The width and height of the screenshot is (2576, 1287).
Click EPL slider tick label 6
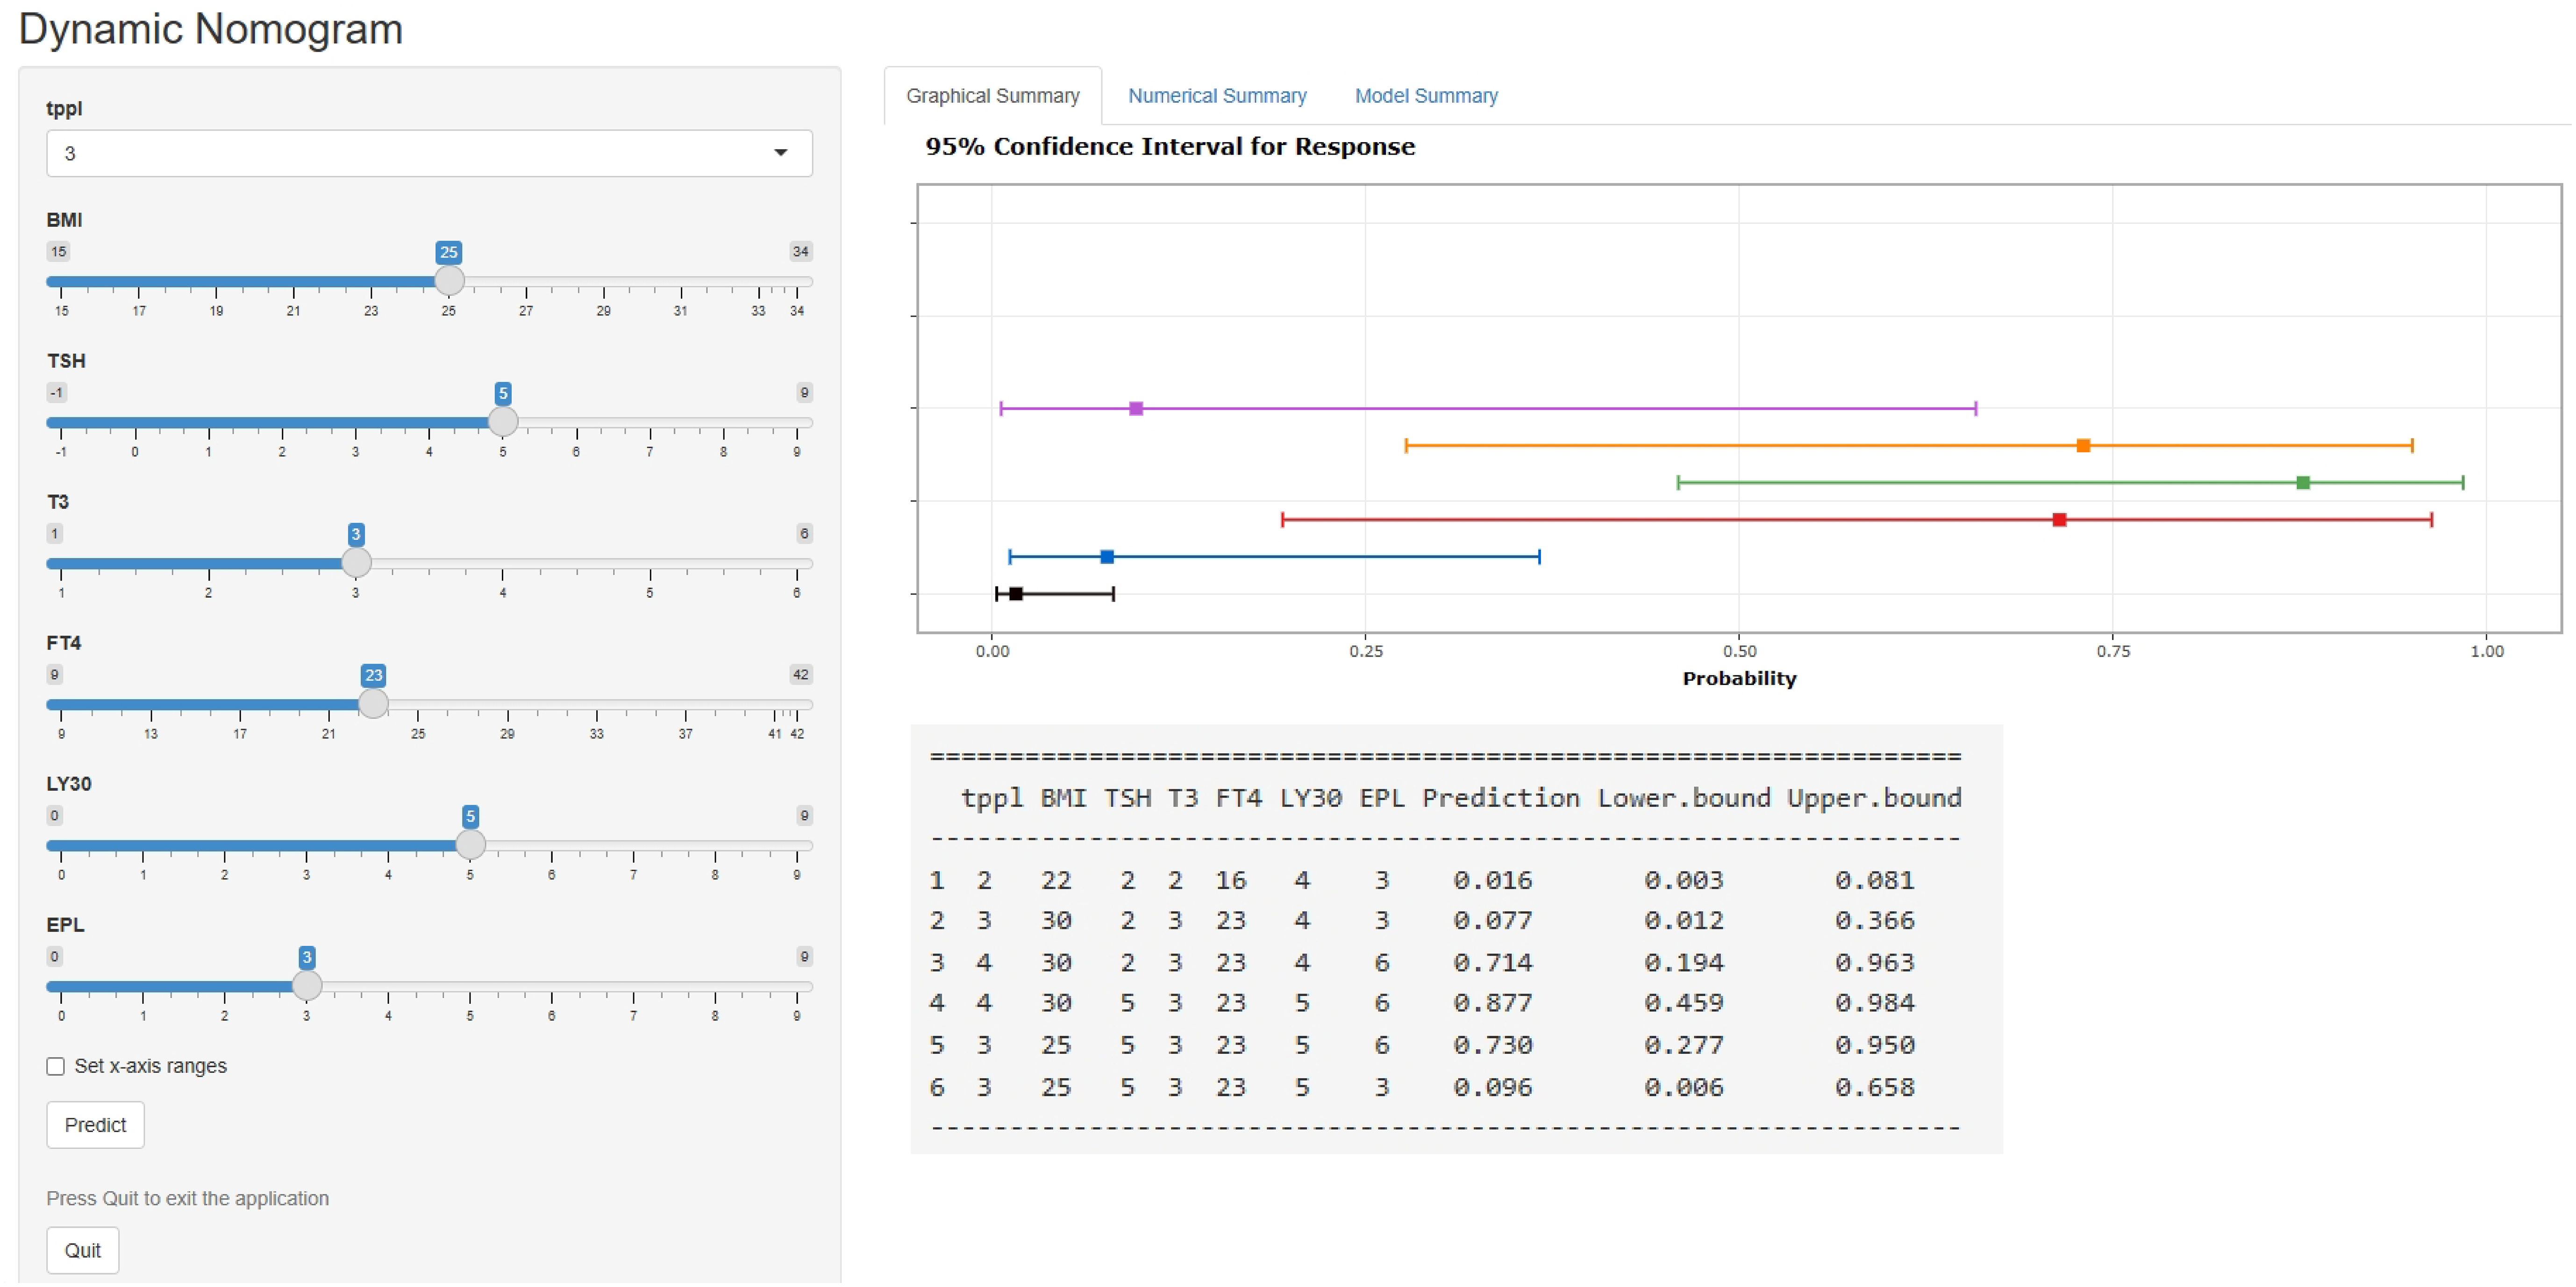click(x=552, y=1016)
